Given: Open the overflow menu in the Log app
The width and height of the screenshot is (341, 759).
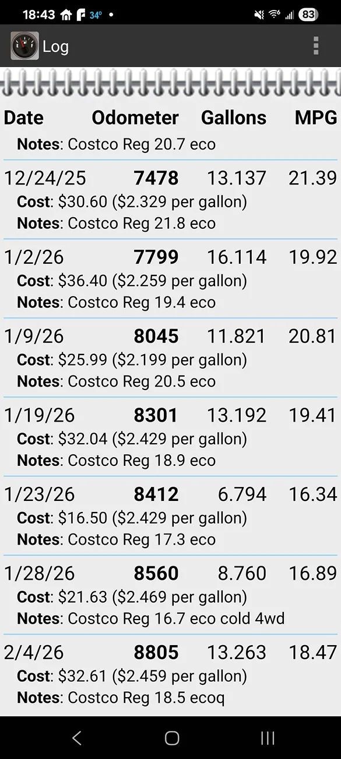Looking at the screenshot, I should (x=315, y=46).
